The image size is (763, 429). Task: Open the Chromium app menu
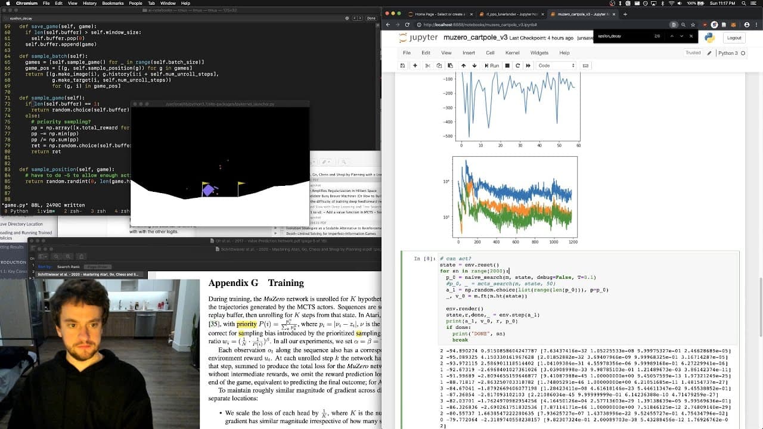[x=27, y=3]
